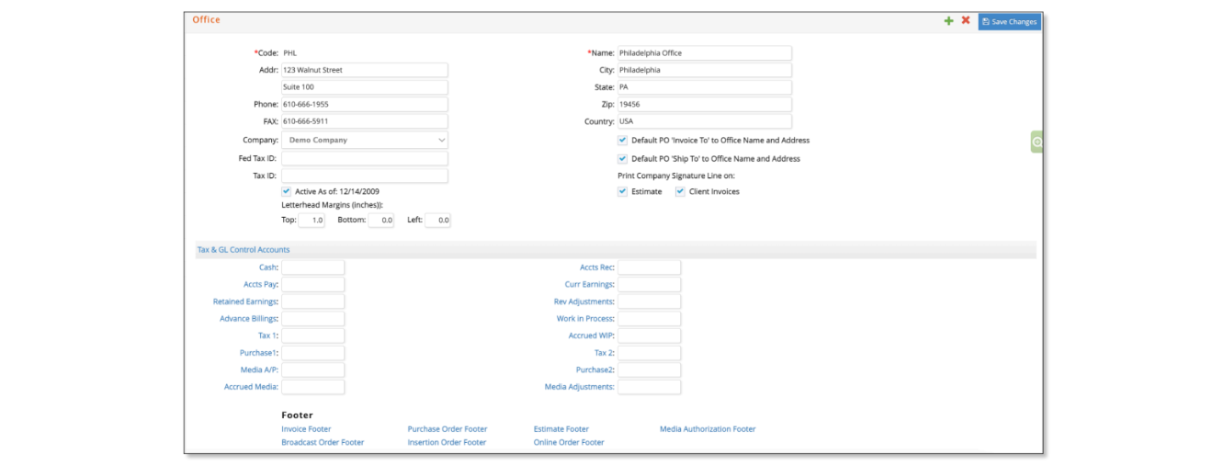Viewport: 1224px width, 466px height.
Task: Click the Accts Rec label link
Action: (x=597, y=267)
